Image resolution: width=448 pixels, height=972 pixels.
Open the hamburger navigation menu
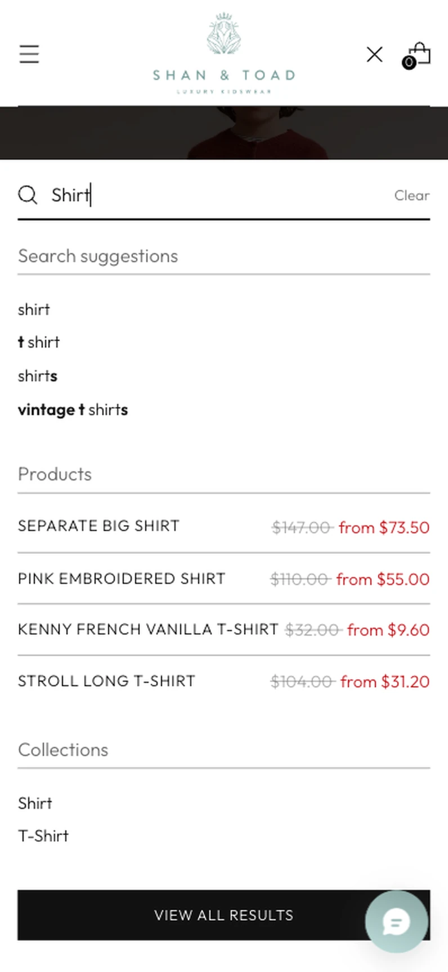point(29,54)
